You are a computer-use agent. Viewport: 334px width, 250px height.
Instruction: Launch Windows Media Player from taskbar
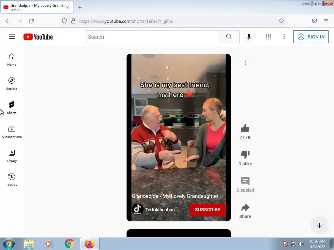[x=49, y=244]
